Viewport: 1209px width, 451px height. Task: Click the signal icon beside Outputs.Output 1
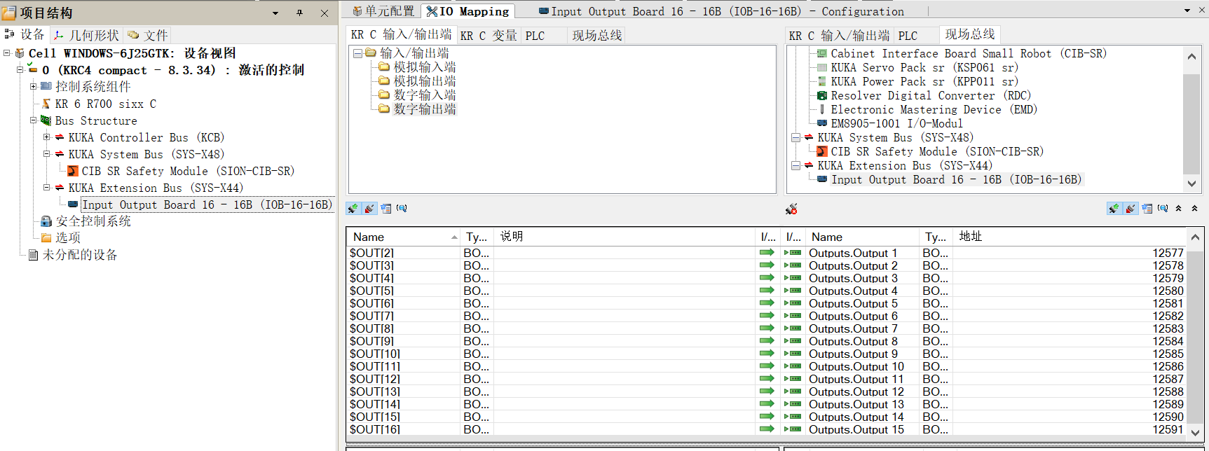click(793, 253)
